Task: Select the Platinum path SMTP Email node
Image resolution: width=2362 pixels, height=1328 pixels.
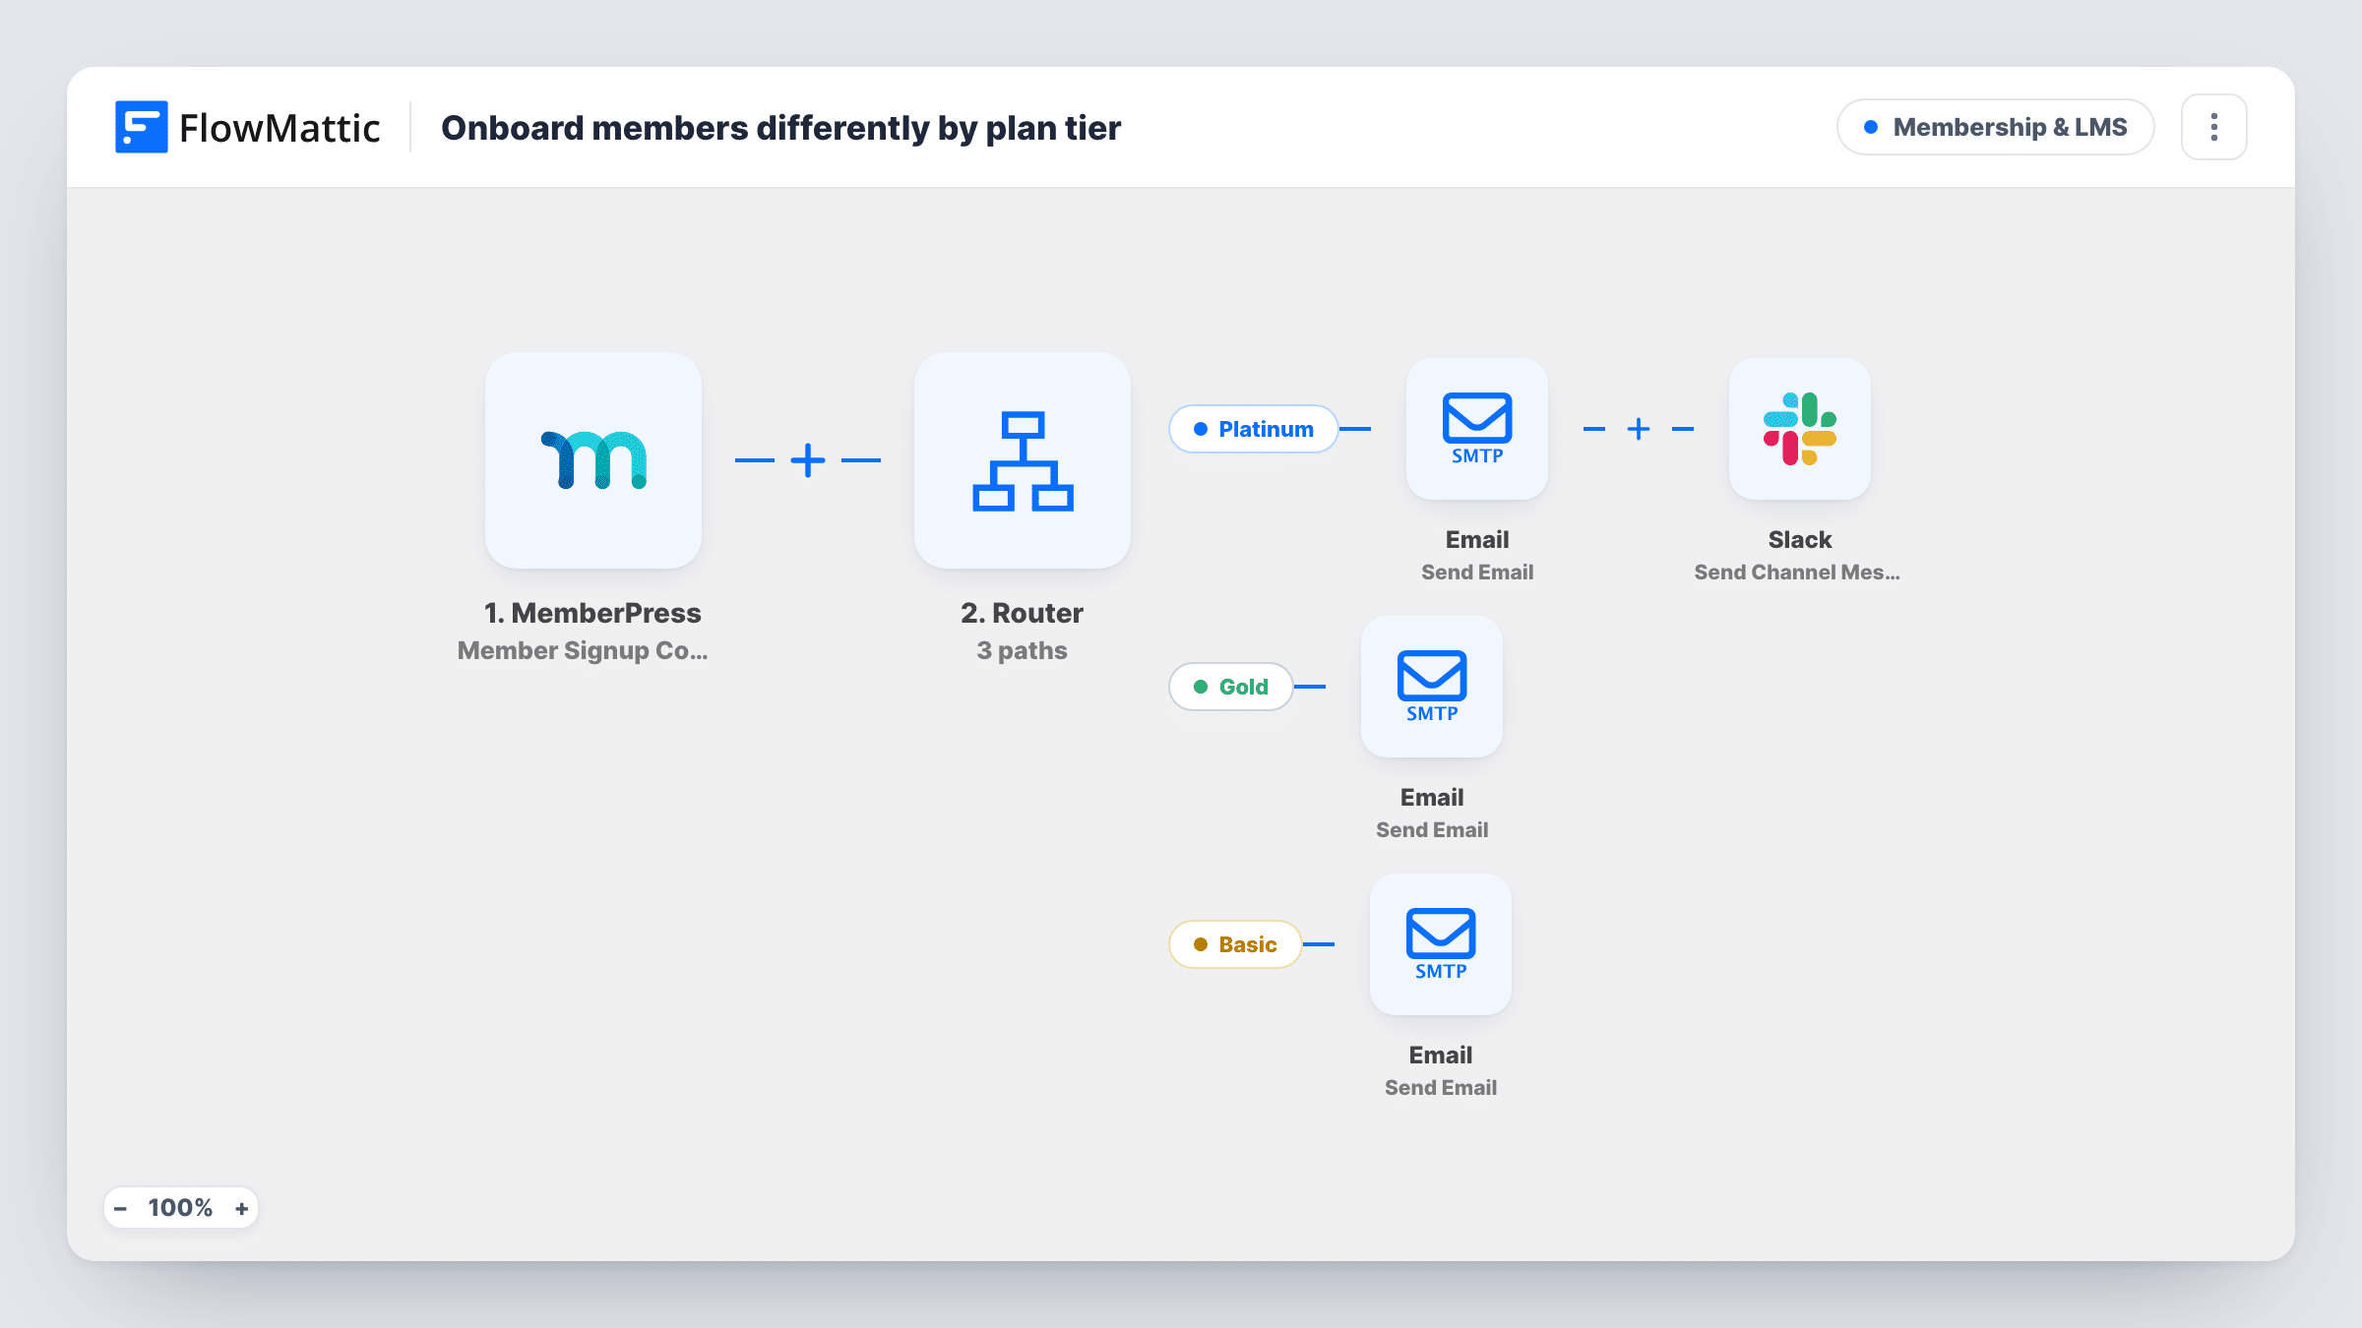Action: click(1477, 429)
